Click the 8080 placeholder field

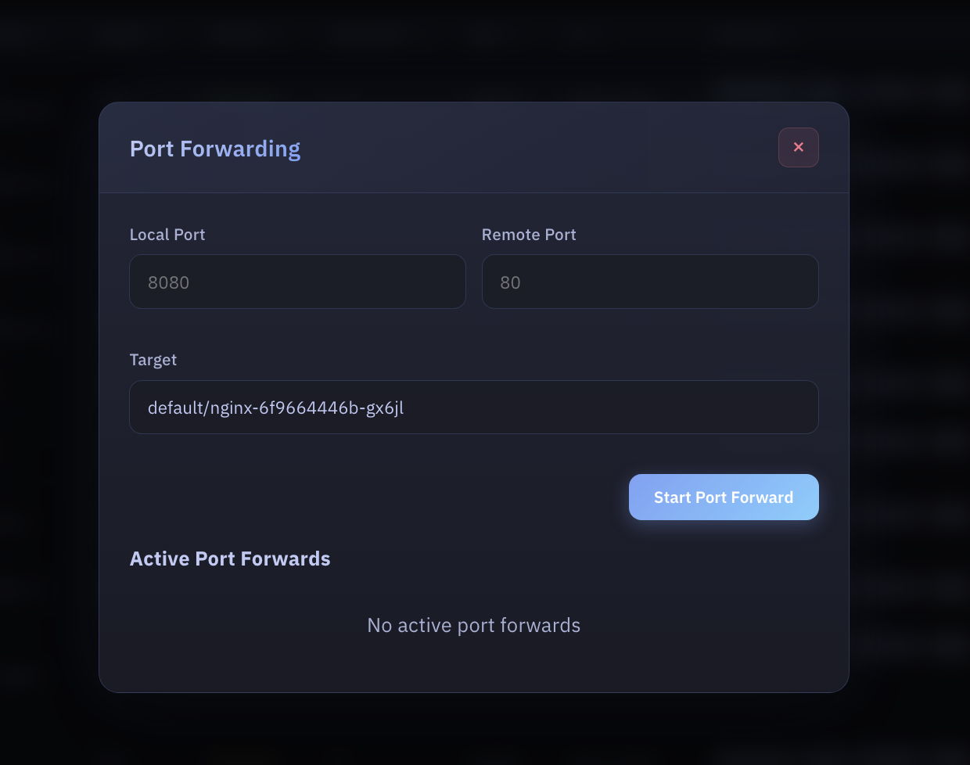297,282
